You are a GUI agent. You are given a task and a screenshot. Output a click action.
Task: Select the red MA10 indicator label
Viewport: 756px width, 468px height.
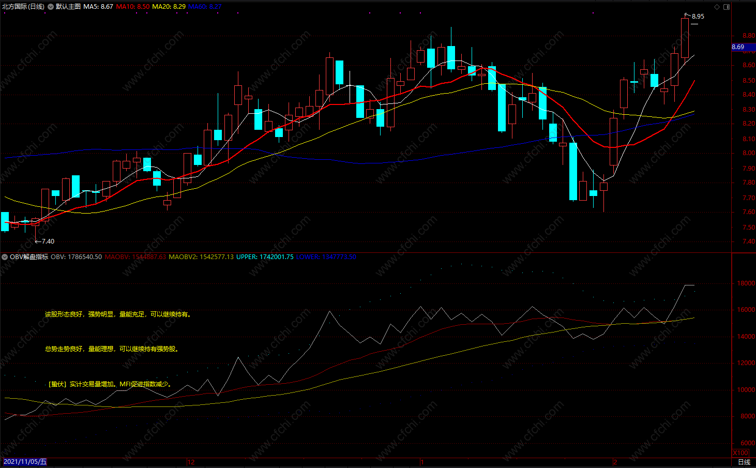click(133, 7)
